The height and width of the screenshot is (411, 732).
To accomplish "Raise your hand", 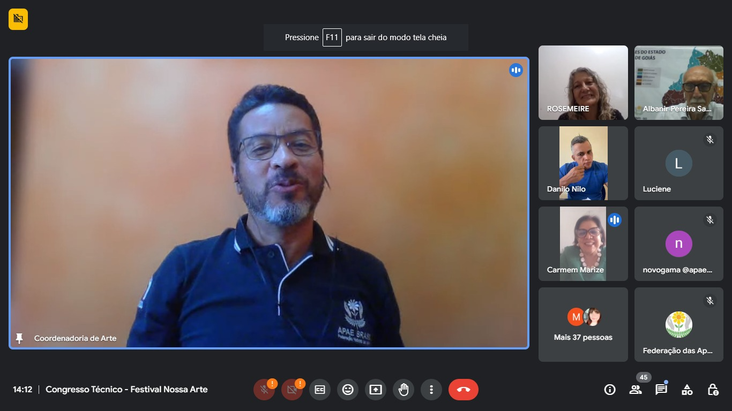I will [404, 390].
